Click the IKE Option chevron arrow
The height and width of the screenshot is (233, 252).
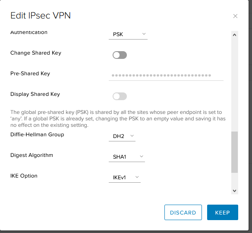coord(137,177)
